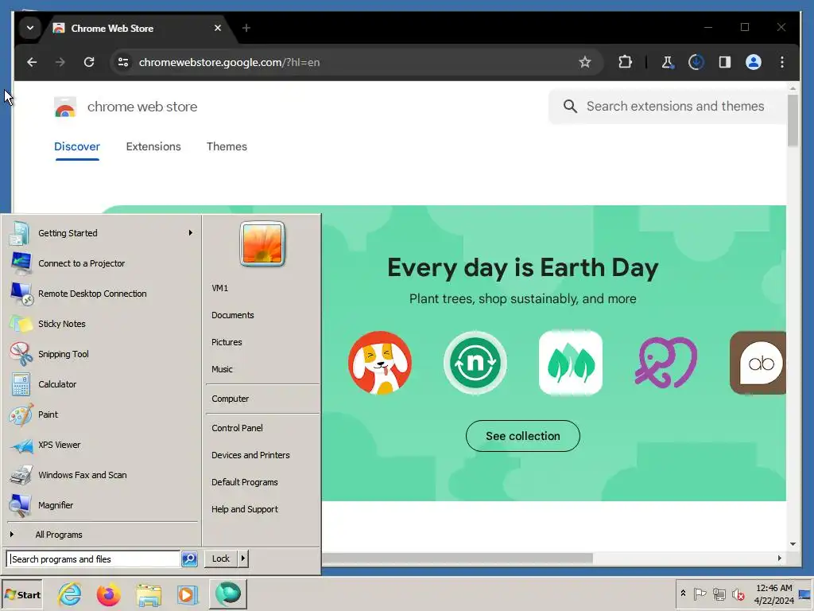The width and height of the screenshot is (814, 611).
Task: Switch to the Extensions tab
Action: pos(153,146)
